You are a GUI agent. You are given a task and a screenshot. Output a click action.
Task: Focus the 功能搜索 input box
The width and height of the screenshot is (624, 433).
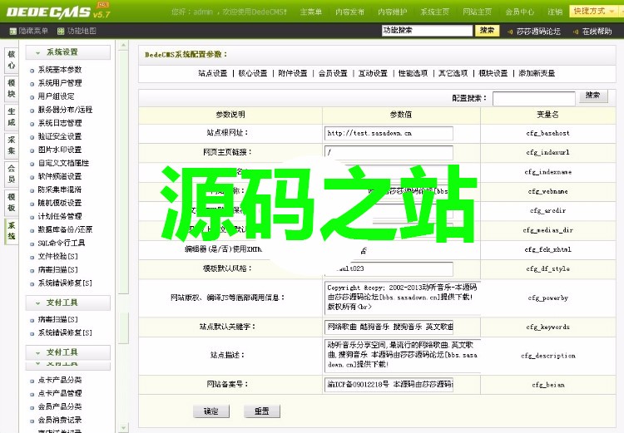click(x=427, y=31)
